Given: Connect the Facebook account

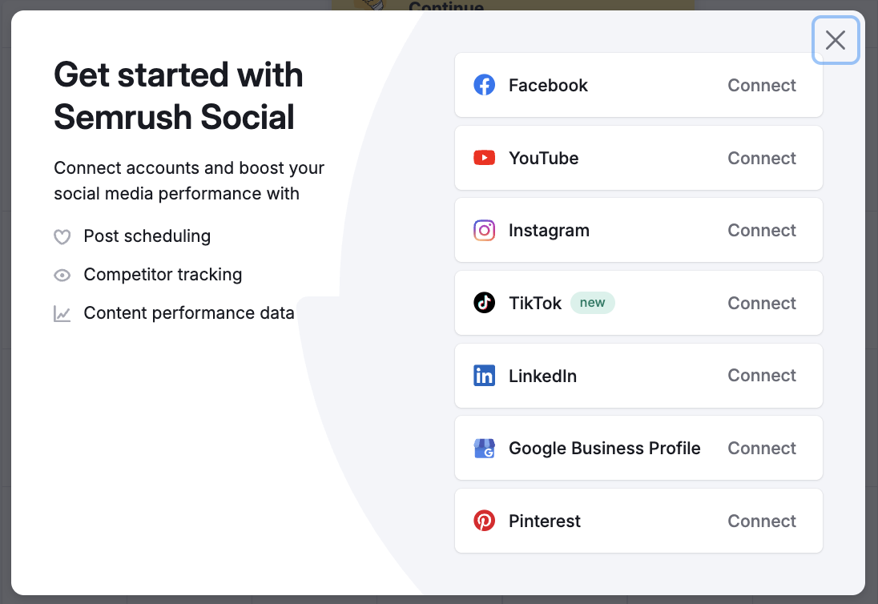Looking at the screenshot, I should click(761, 85).
